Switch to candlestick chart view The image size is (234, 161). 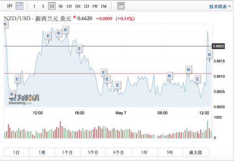pyautogui.click(x=10, y=6)
